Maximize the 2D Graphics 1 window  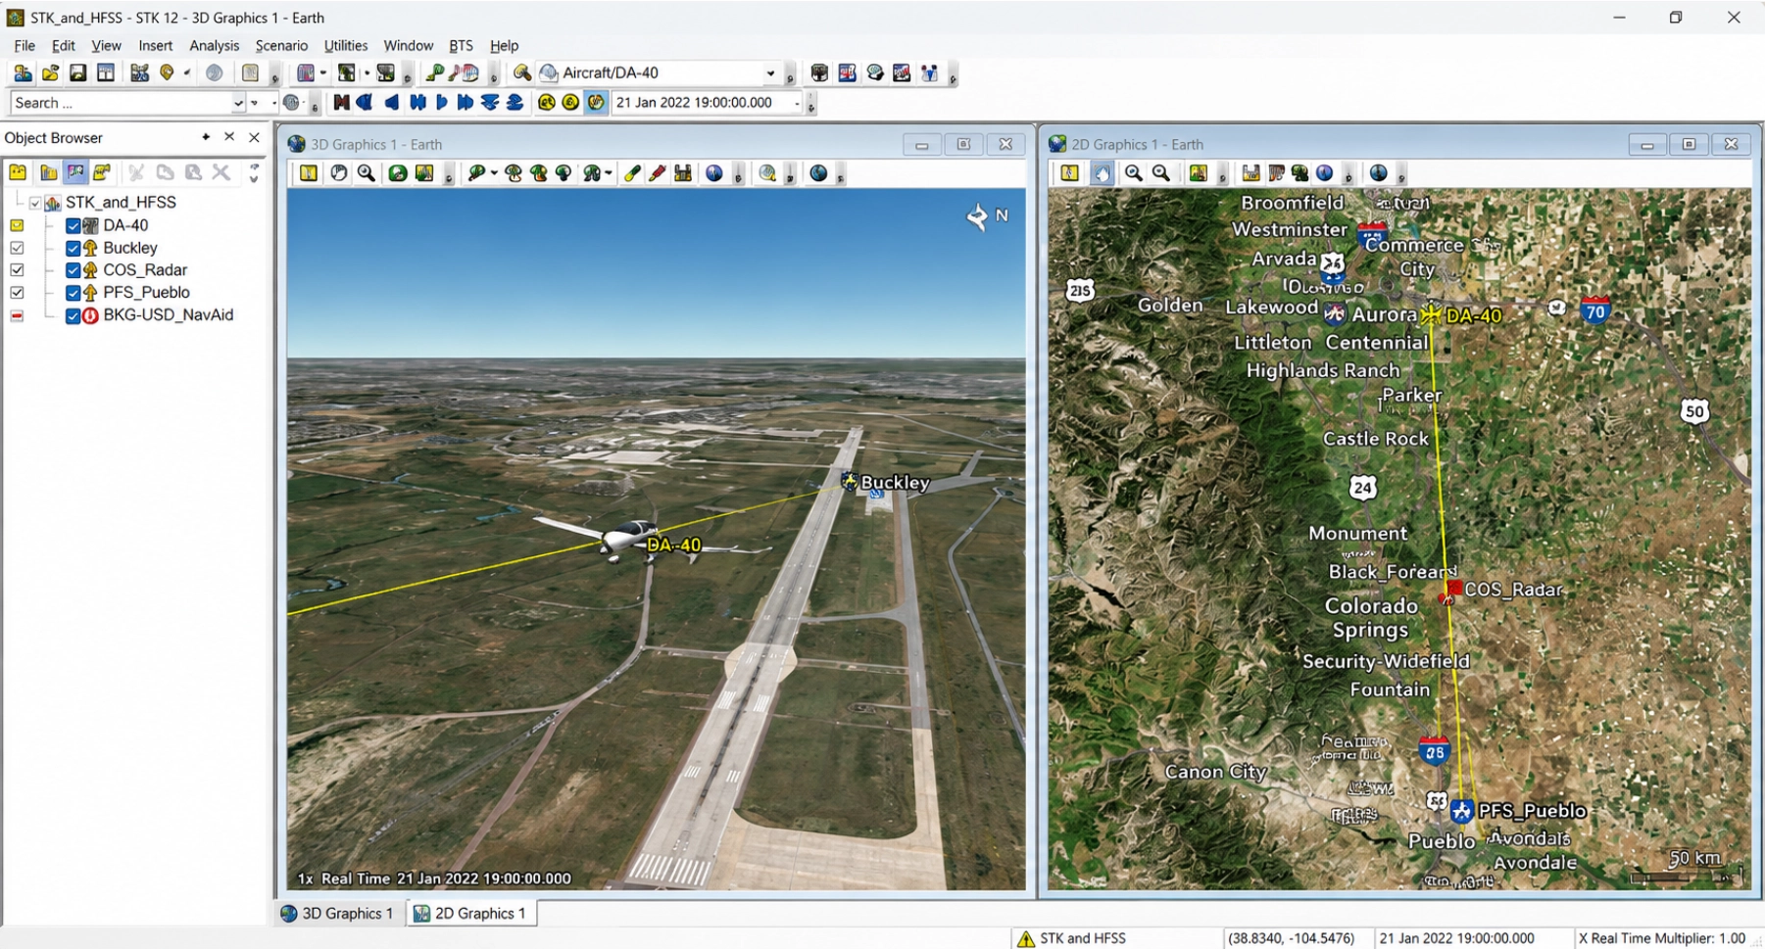point(1689,144)
